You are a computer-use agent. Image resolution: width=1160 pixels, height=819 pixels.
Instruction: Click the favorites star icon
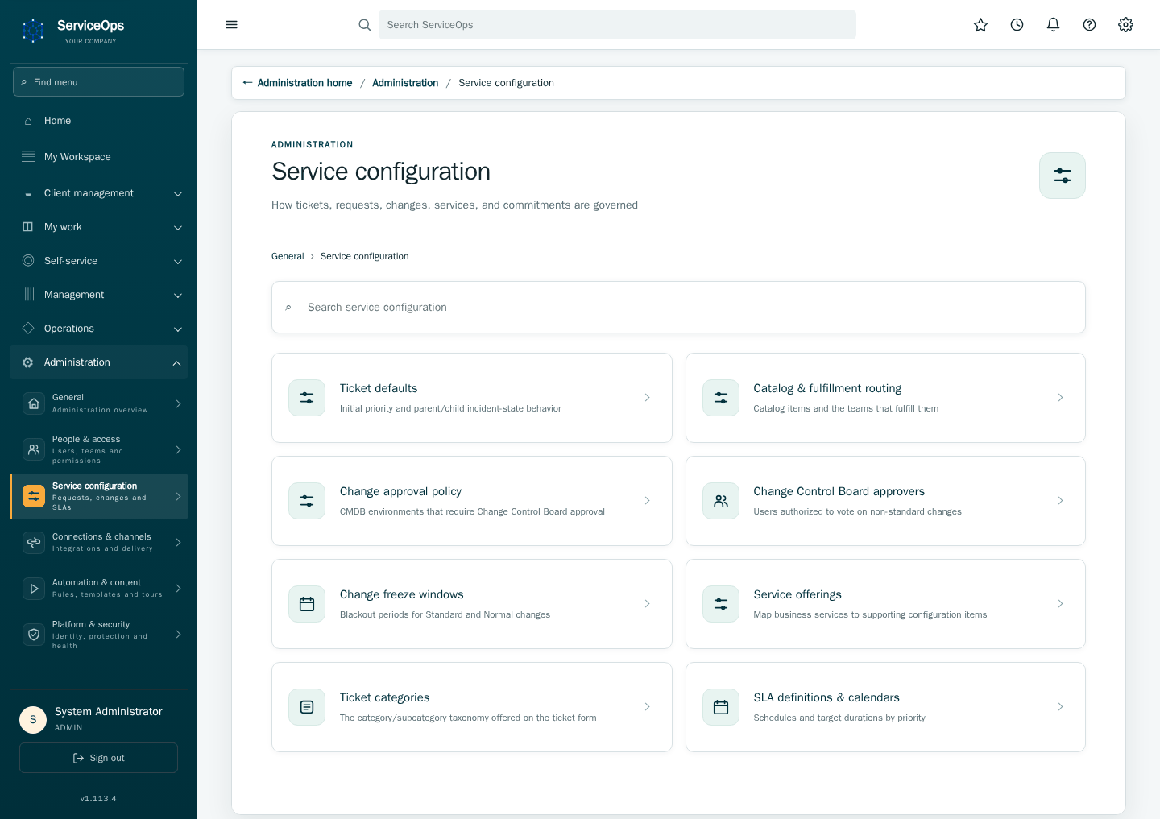(980, 25)
